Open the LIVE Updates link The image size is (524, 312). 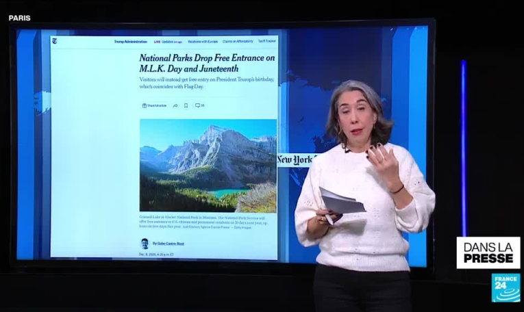click(168, 42)
